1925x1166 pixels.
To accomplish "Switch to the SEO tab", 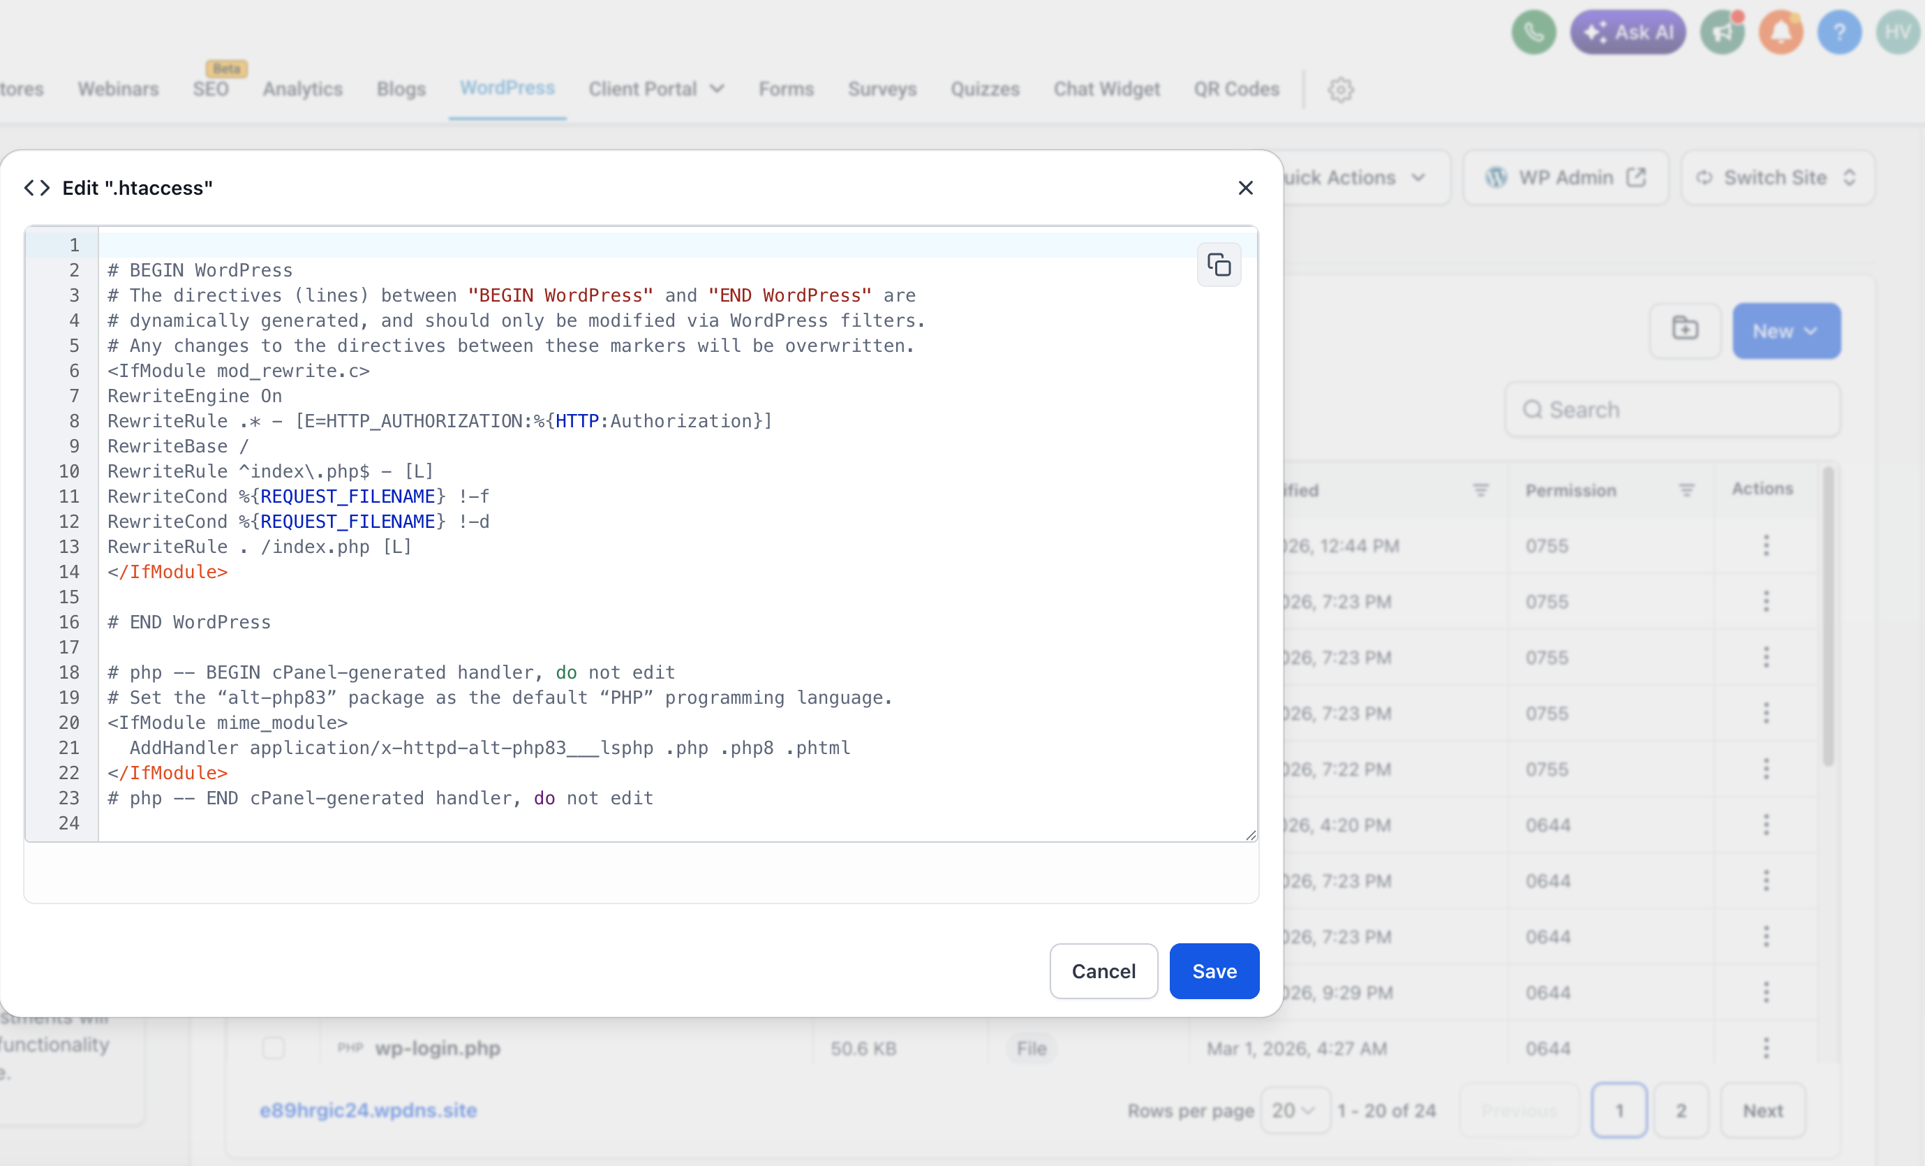I will coord(211,89).
